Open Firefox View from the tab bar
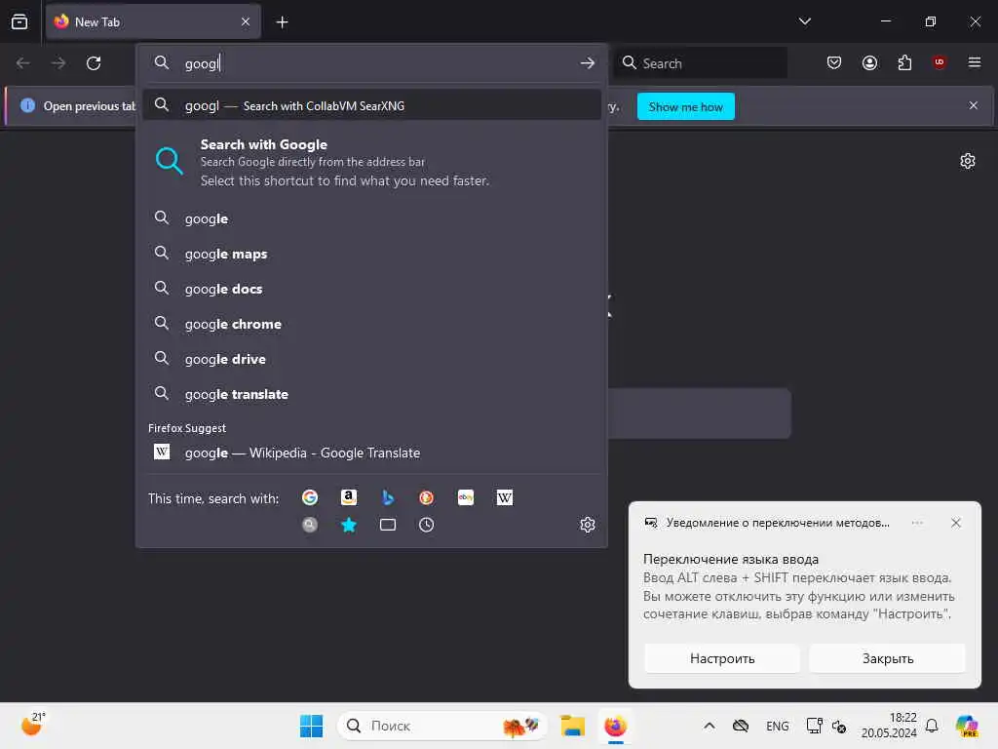The image size is (998, 749). (x=19, y=21)
